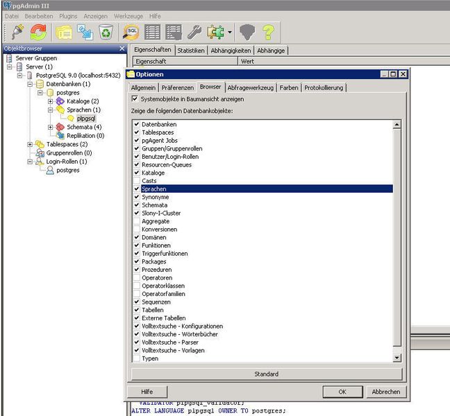
Task: Collapse the Datenbanken (1) node
Action: pyautogui.click(x=30, y=84)
